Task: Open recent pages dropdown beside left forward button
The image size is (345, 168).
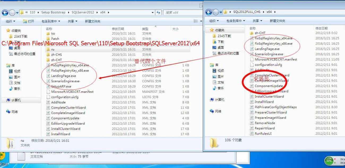Action: [x=17, y=12]
